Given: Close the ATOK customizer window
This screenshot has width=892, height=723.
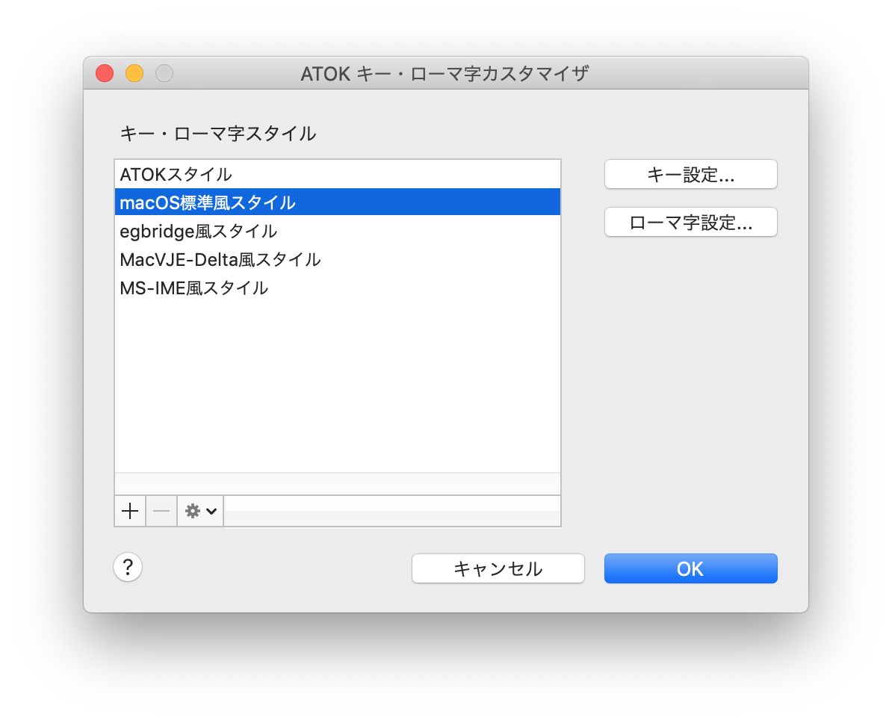Looking at the screenshot, I should [x=105, y=73].
